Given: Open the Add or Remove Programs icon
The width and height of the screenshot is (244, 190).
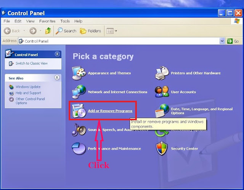Looking at the screenshot, I should (x=79, y=111).
